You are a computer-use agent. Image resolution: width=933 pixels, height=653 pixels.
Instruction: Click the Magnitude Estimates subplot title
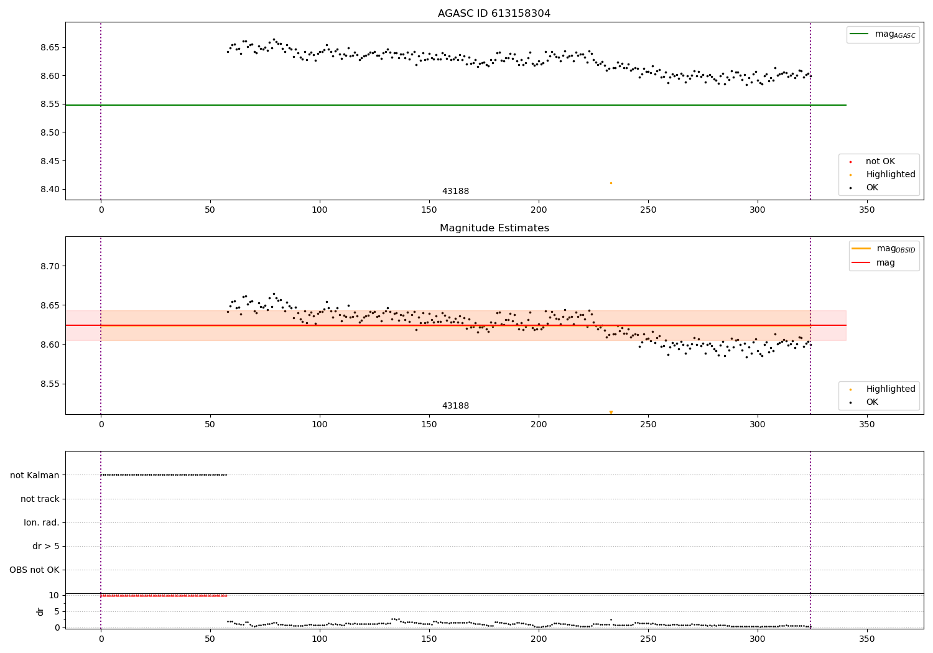pos(494,228)
